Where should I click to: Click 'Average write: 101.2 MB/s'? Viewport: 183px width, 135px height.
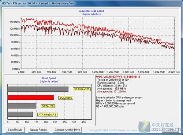pos(112,92)
